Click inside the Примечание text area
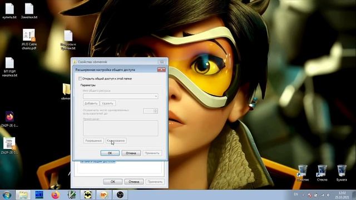356x200 pixels. pyautogui.click(x=121, y=128)
